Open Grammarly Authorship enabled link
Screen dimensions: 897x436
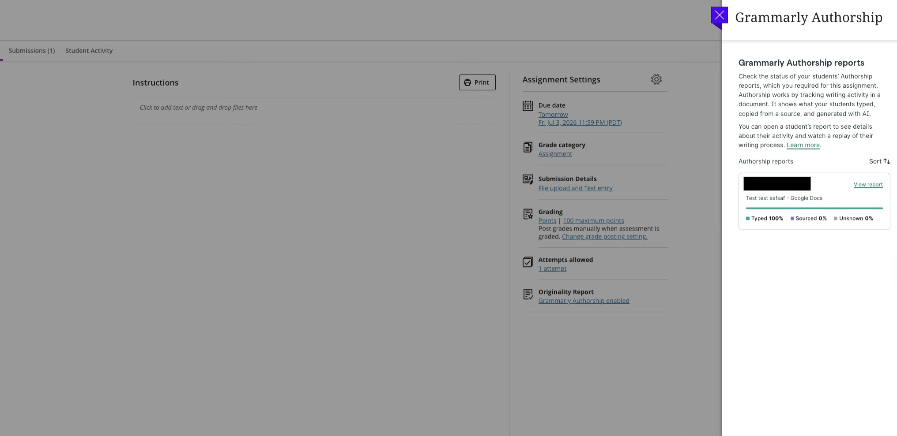point(584,301)
